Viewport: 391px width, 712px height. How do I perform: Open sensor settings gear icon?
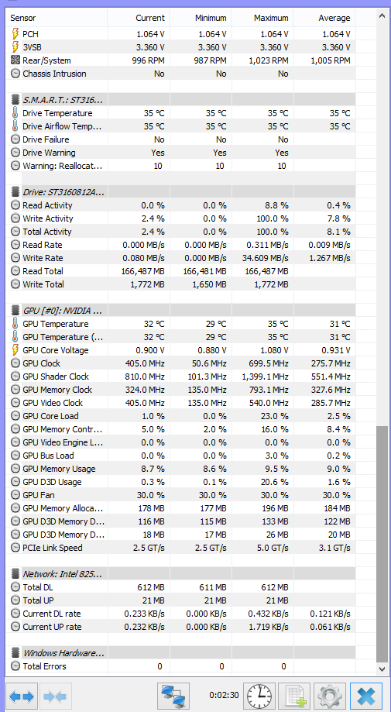[330, 696]
